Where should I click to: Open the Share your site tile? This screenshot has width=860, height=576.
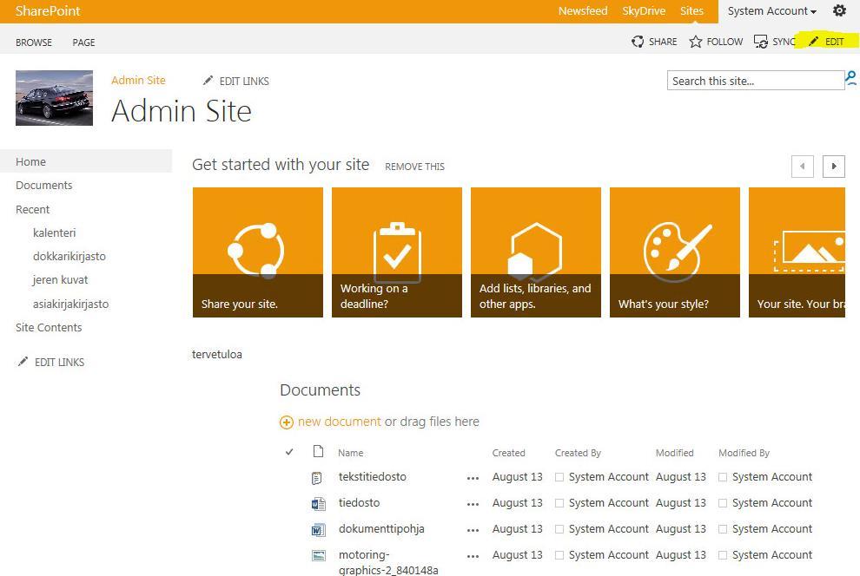pos(258,252)
